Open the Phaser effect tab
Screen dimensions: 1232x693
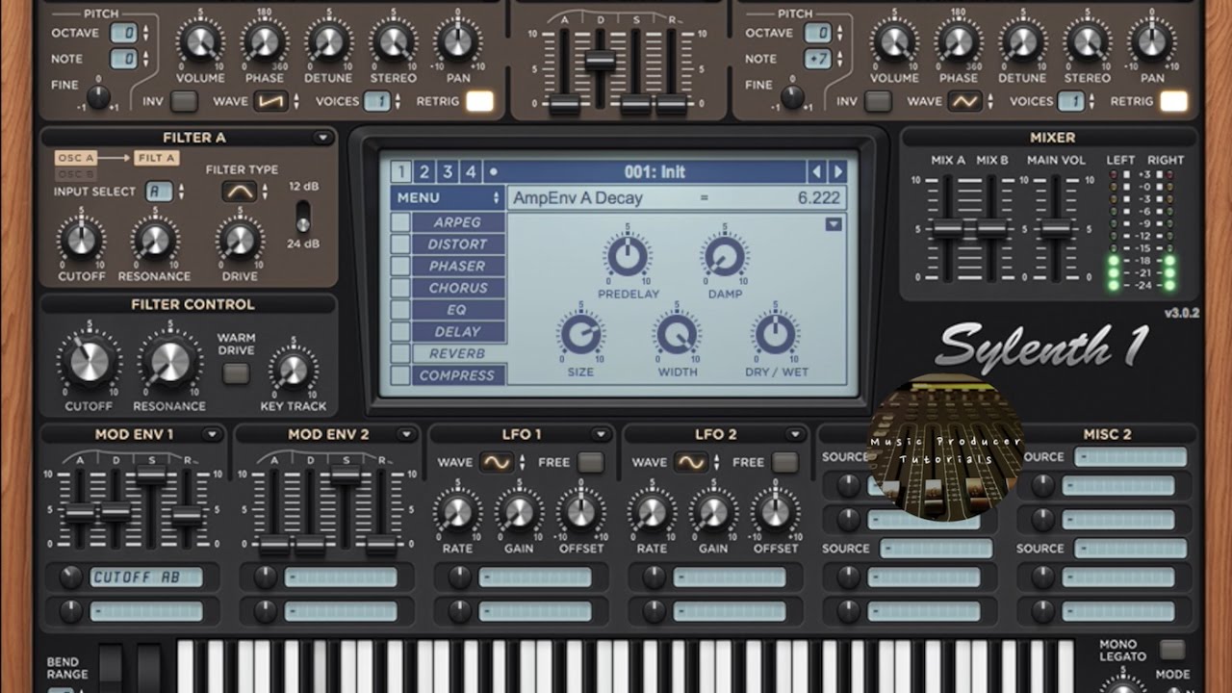(458, 267)
